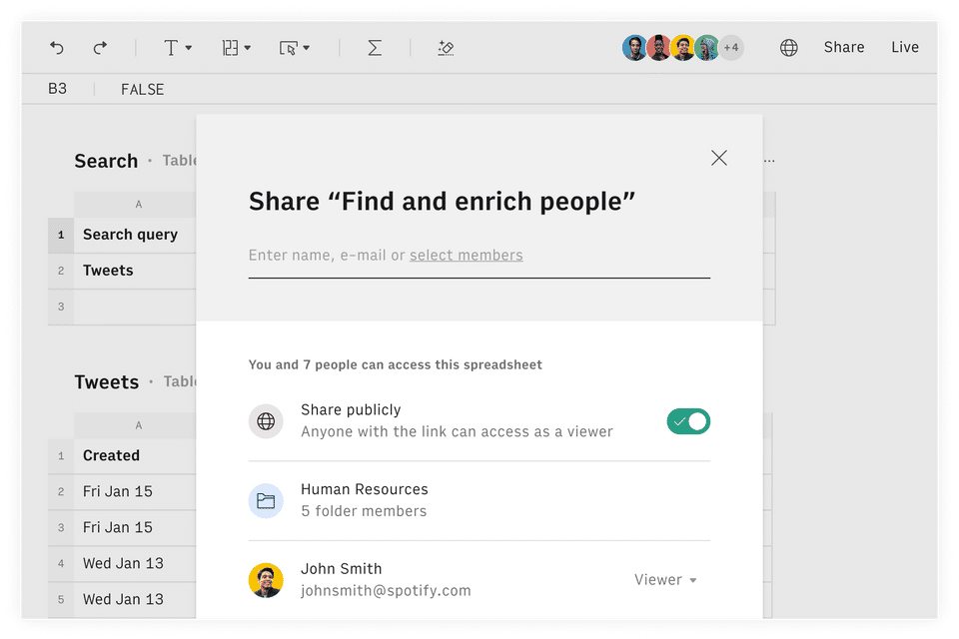Open the insert element dropdown
The image size is (959, 639).
tap(294, 47)
